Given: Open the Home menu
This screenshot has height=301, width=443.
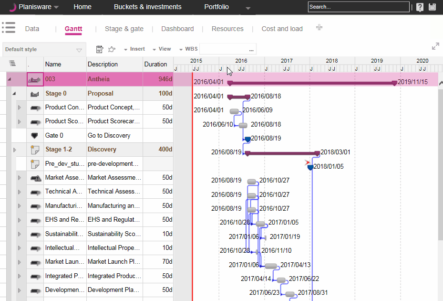Looking at the screenshot, I should [x=82, y=7].
